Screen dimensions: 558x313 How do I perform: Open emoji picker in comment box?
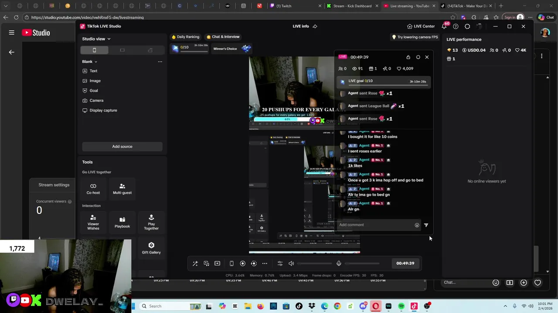[x=417, y=225]
